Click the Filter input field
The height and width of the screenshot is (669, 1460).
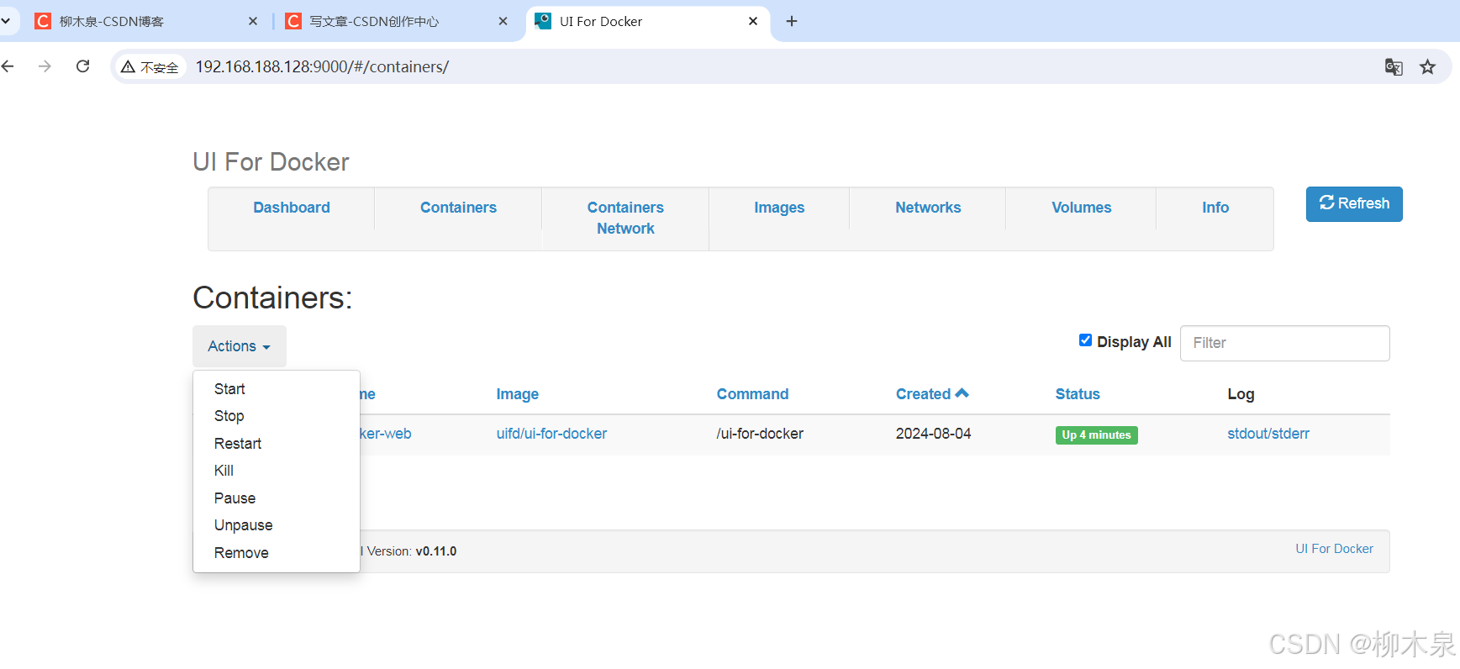[1284, 343]
